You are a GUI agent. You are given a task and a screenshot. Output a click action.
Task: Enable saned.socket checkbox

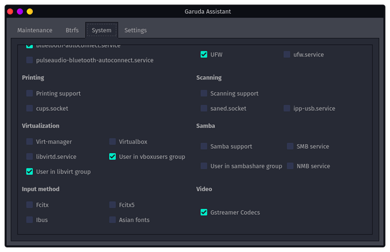(x=203, y=108)
